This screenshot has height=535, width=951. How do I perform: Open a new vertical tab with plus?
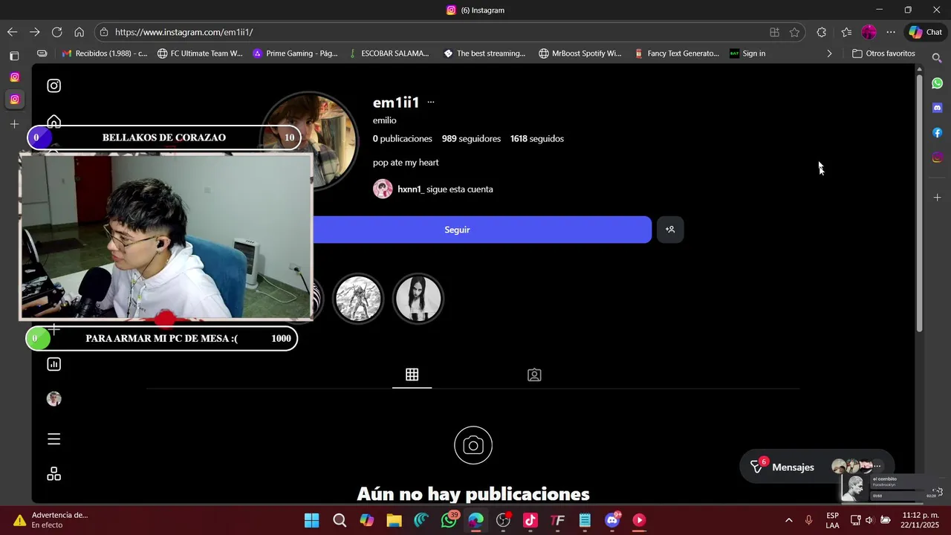(14, 124)
